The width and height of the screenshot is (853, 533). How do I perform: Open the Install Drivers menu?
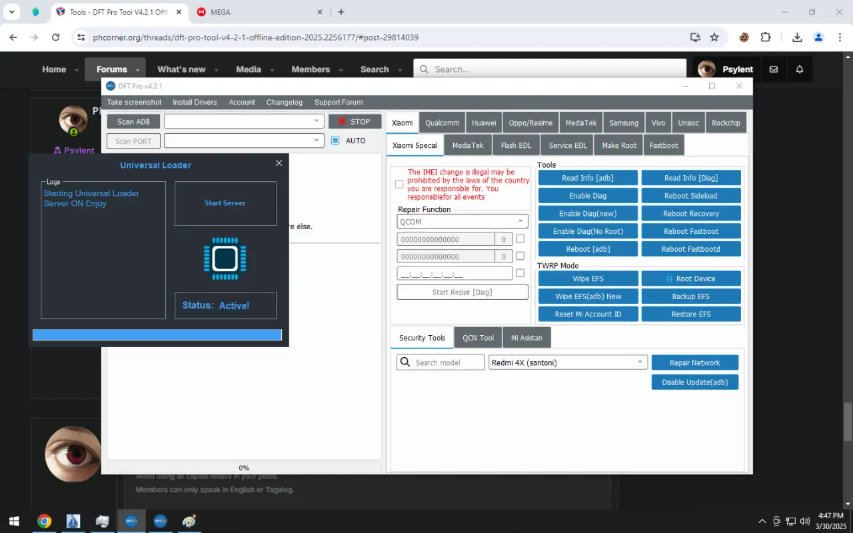point(195,103)
